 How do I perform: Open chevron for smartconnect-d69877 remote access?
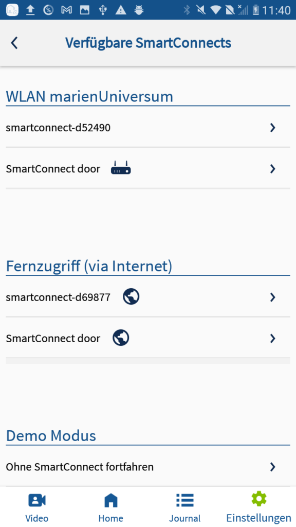(272, 297)
